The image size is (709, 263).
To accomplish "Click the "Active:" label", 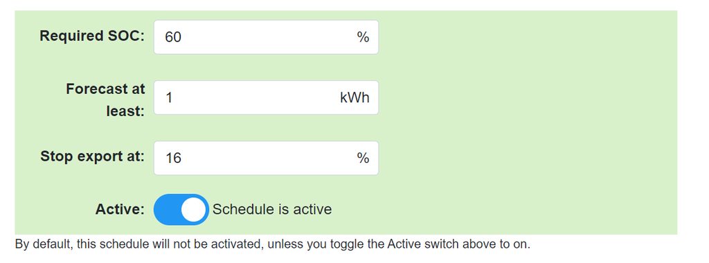I will (120, 210).
